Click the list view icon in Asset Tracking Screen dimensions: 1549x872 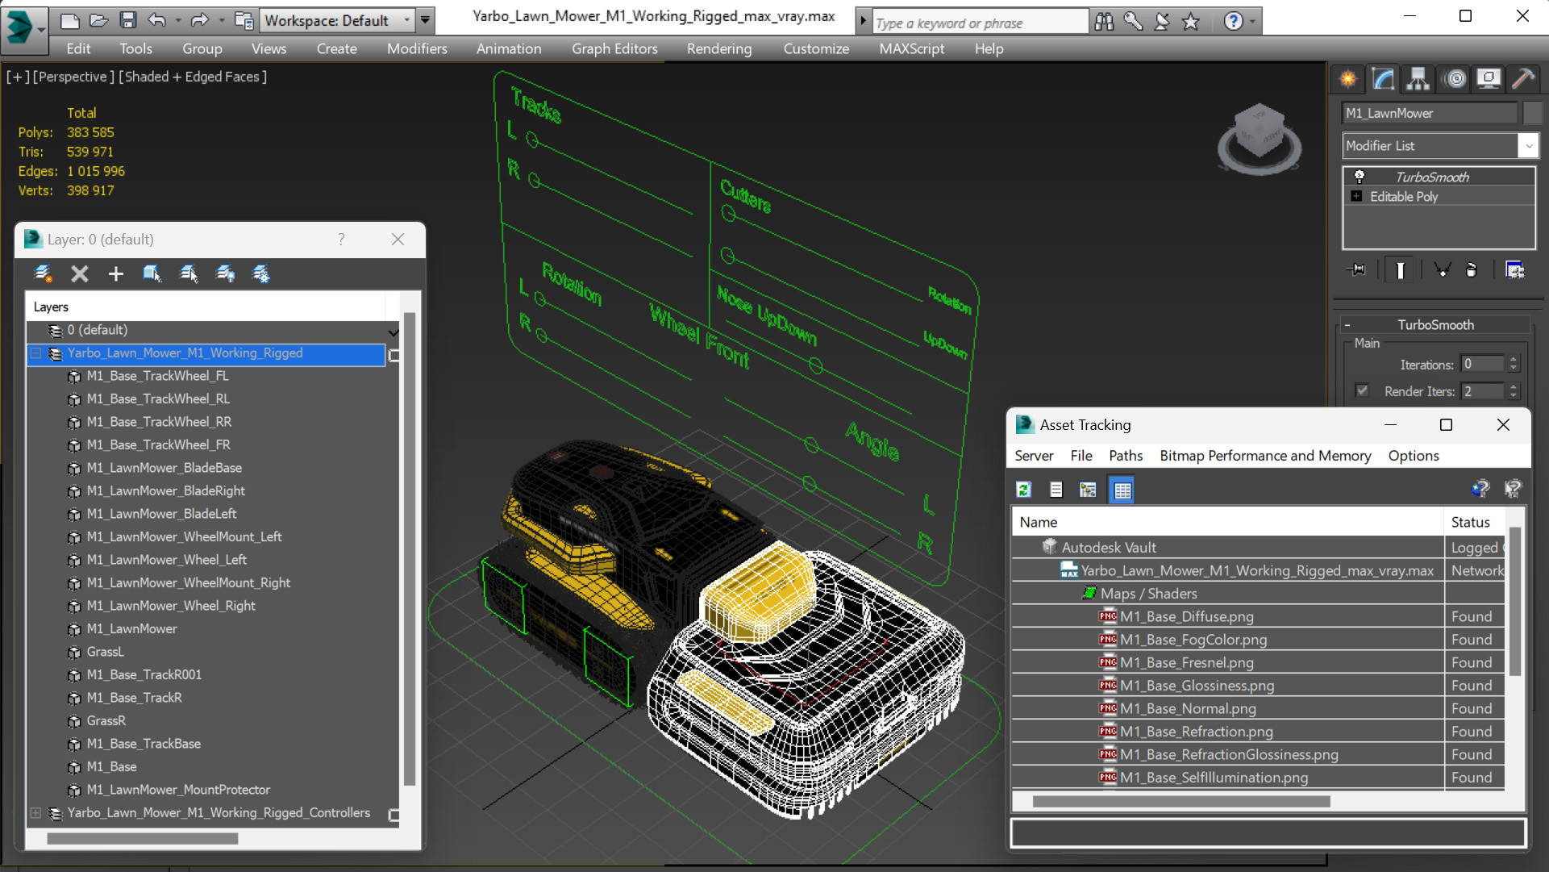[1056, 489]
